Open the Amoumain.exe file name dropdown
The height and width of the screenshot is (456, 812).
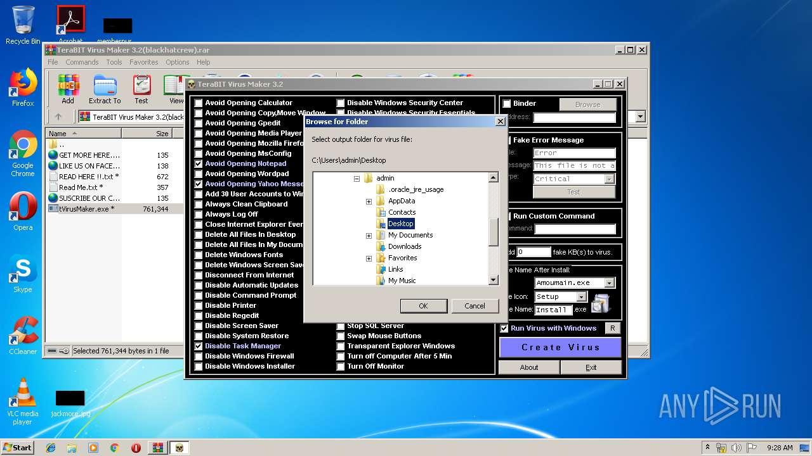[610, 283]
